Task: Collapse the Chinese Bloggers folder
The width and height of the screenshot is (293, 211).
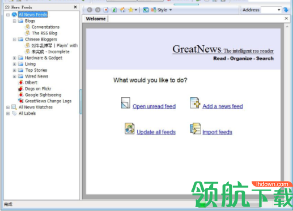Action: (x=14, y=40)
